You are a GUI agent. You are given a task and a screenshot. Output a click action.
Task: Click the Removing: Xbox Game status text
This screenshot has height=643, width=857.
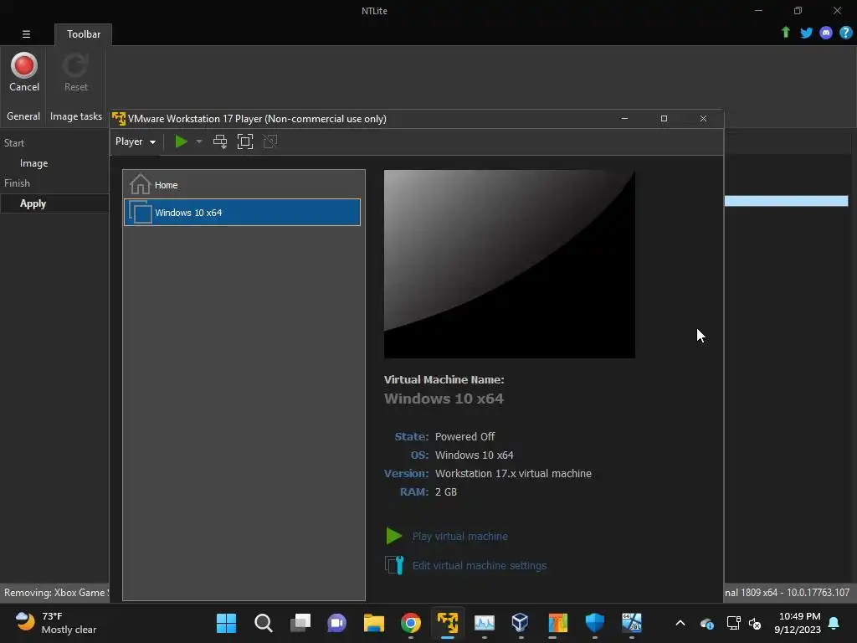tap(54, 592)
